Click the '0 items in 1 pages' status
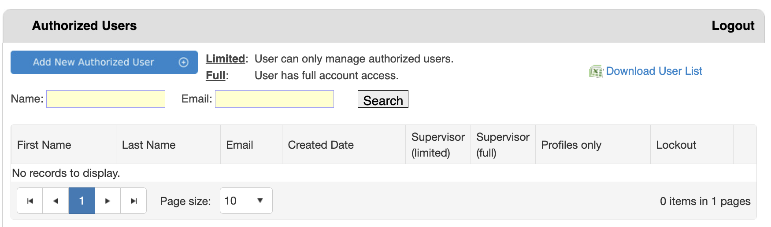 705,201
